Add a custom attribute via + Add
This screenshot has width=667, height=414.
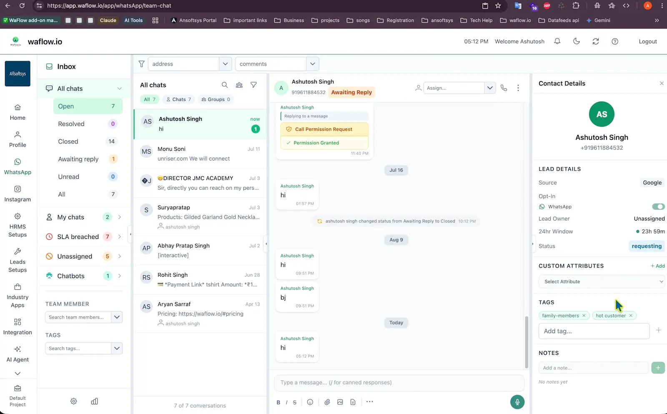[658, 266]
